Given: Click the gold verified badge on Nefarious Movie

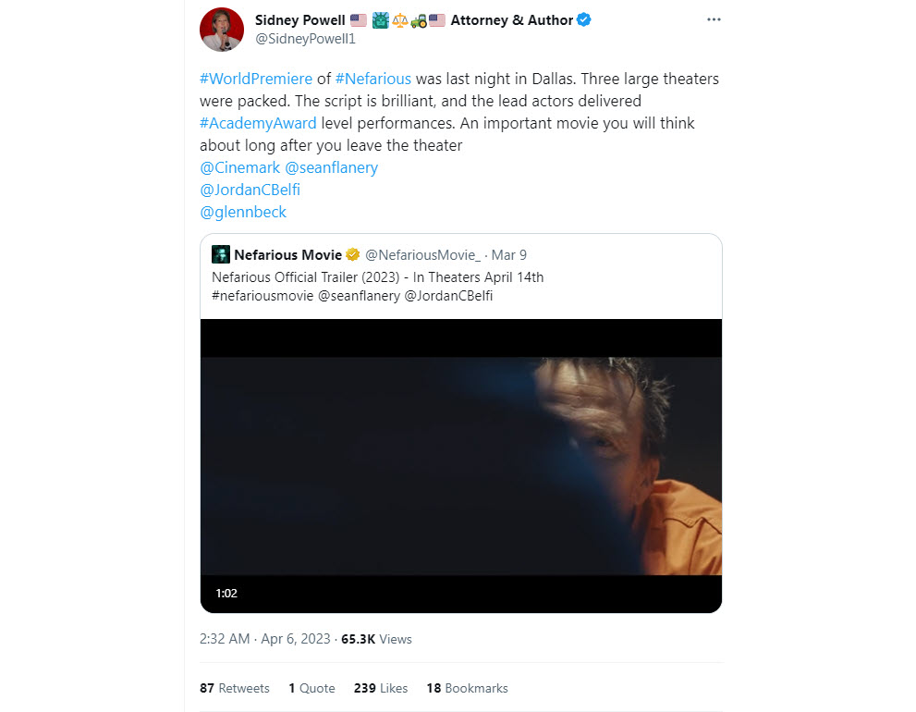Looking at the screenshot, I should pos(352,255).
